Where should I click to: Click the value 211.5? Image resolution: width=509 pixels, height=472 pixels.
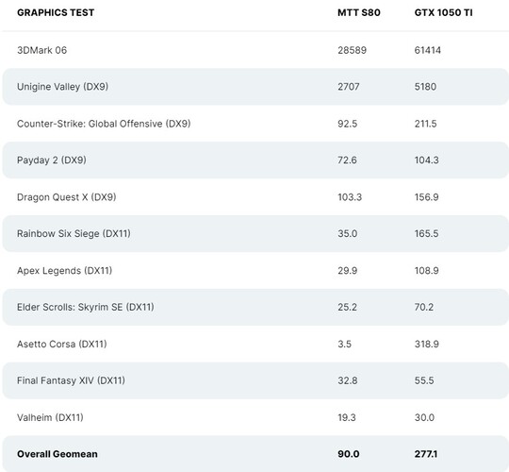[x=425, y=124]
